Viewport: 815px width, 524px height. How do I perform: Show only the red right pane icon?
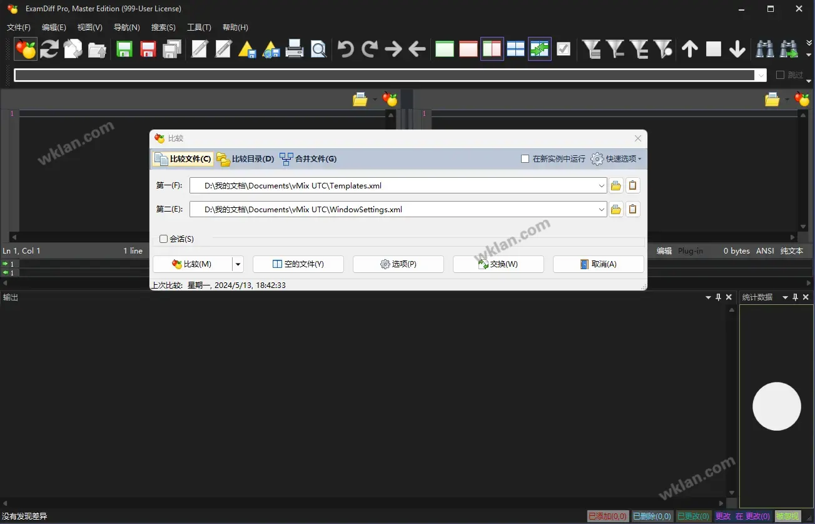(468, 49)
